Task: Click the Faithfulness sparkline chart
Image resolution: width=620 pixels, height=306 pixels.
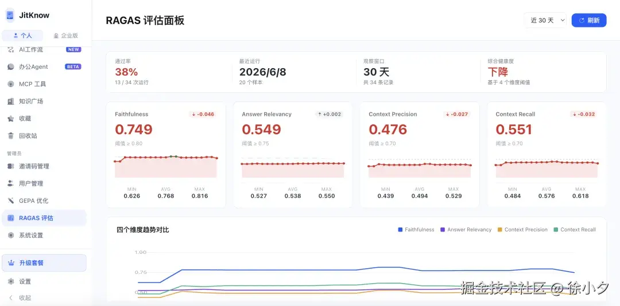Action: click(166, 166)
